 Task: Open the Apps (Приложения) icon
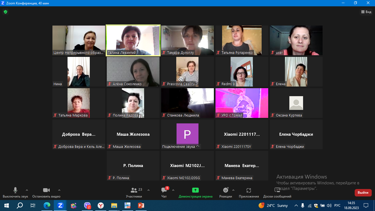pos(249,190)
